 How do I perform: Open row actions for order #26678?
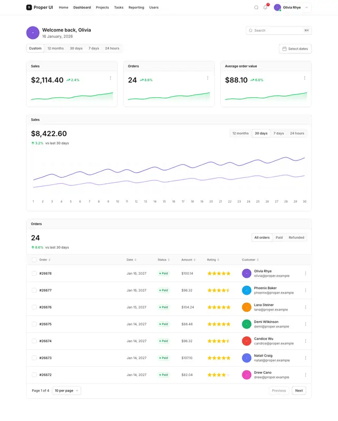click(305, 273)
